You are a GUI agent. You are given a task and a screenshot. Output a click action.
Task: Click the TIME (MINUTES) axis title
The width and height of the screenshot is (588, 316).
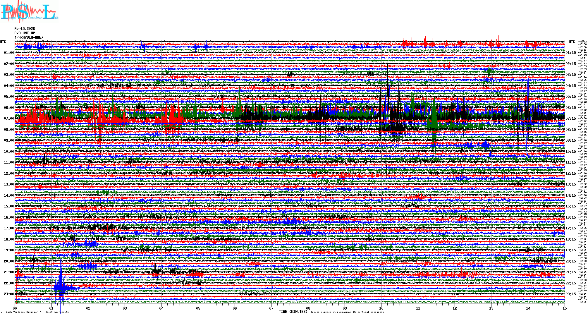point(293,312)
